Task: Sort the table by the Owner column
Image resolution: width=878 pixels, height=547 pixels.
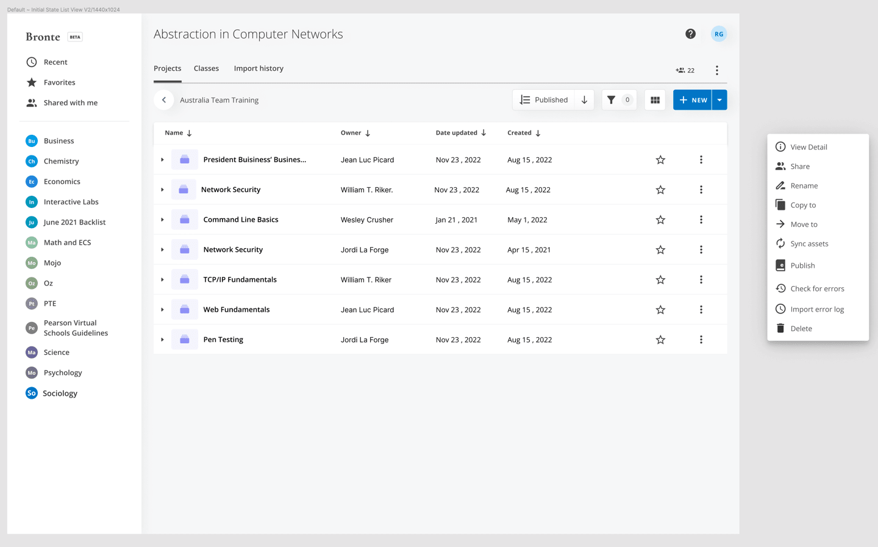Action: tap(355, 132)
